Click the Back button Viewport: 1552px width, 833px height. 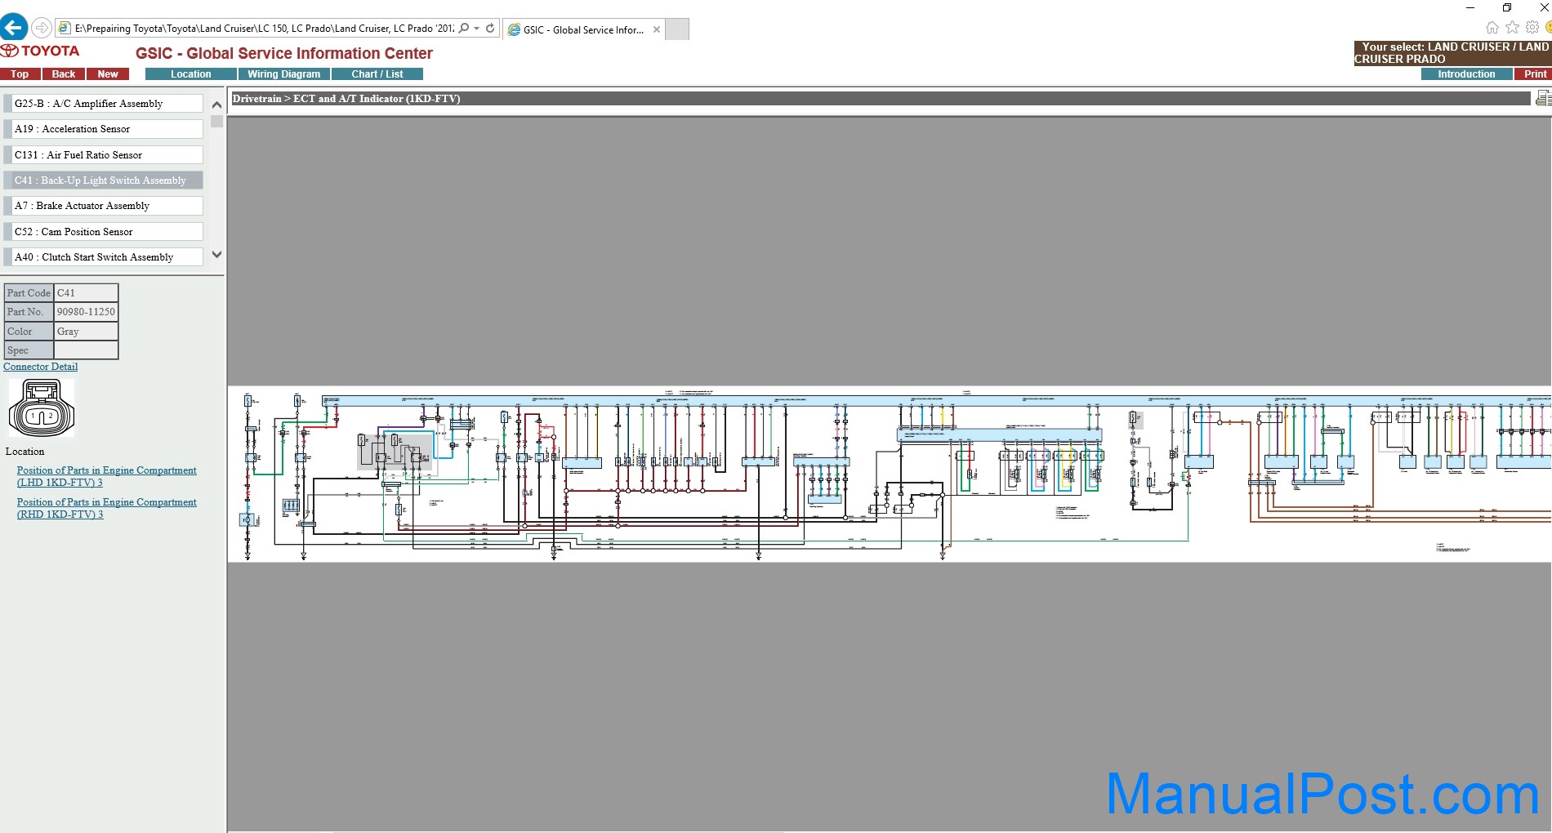click(x=64, y=74)
